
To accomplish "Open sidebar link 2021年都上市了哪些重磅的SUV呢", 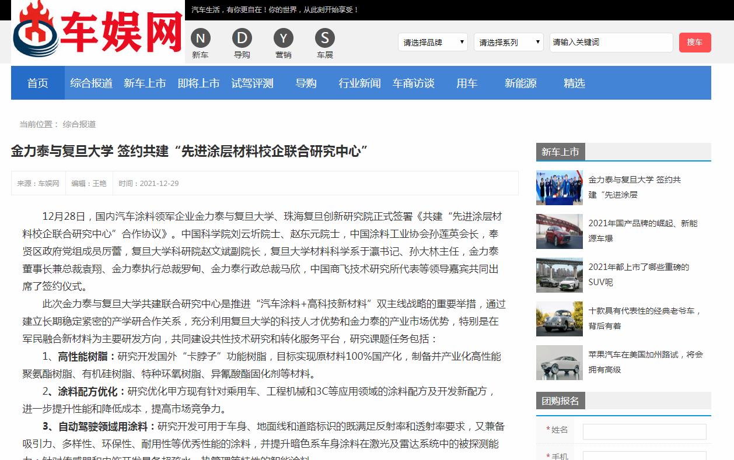I will (x=639, y=275).
